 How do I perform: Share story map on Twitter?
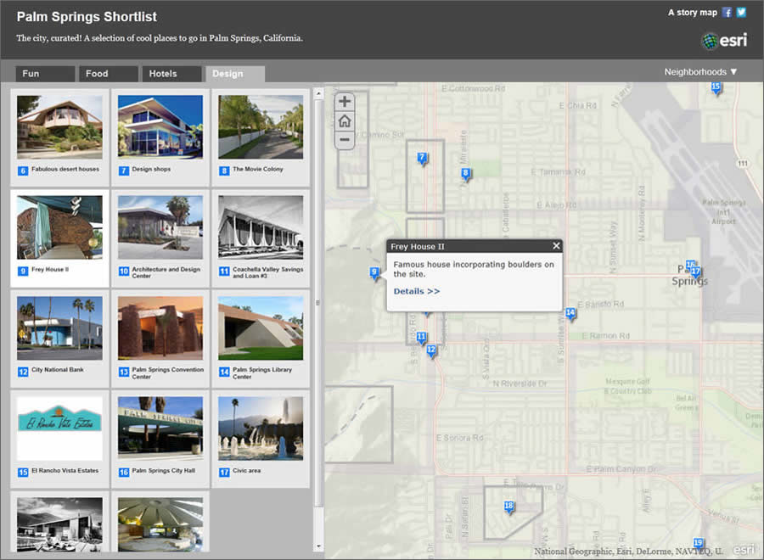click(741, 13)
